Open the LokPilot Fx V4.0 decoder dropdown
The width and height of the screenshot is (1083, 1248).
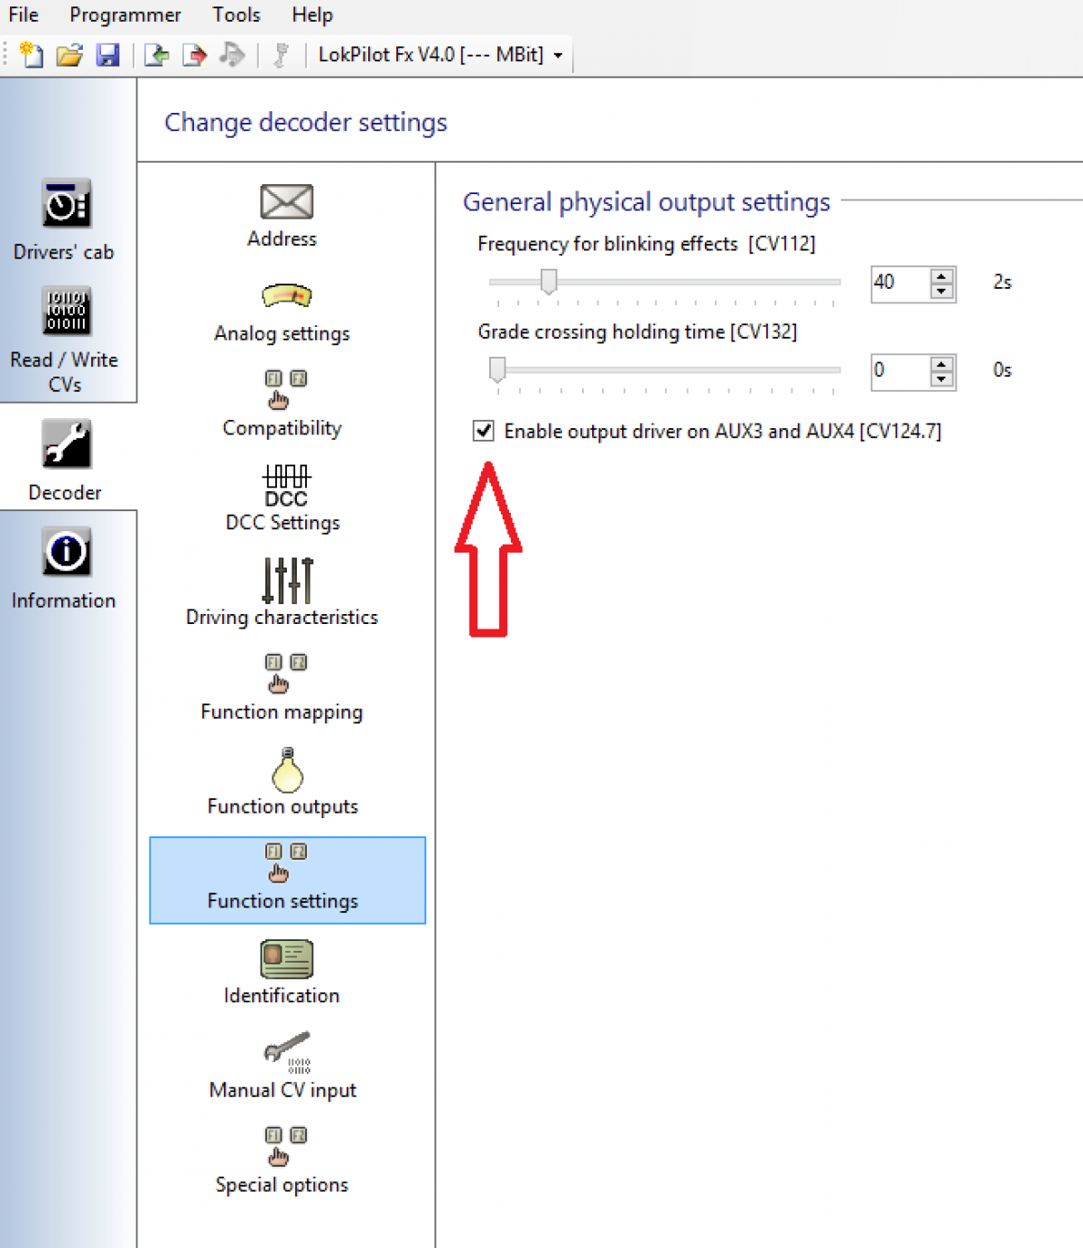[x=441, y=55]
